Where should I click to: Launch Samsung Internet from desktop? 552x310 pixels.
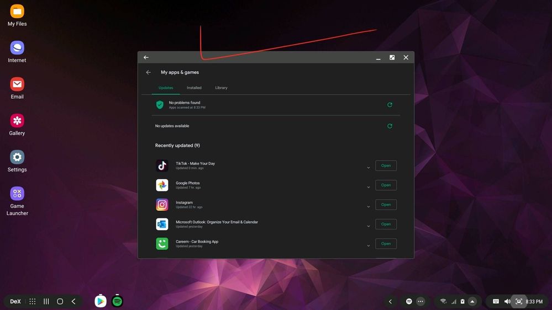17,52
